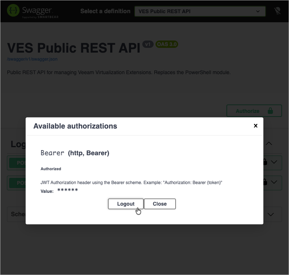The width and height of the screenshot is (289, 275).
Task: Click the Swagger logo icon
Action: [x=13, y=11]
